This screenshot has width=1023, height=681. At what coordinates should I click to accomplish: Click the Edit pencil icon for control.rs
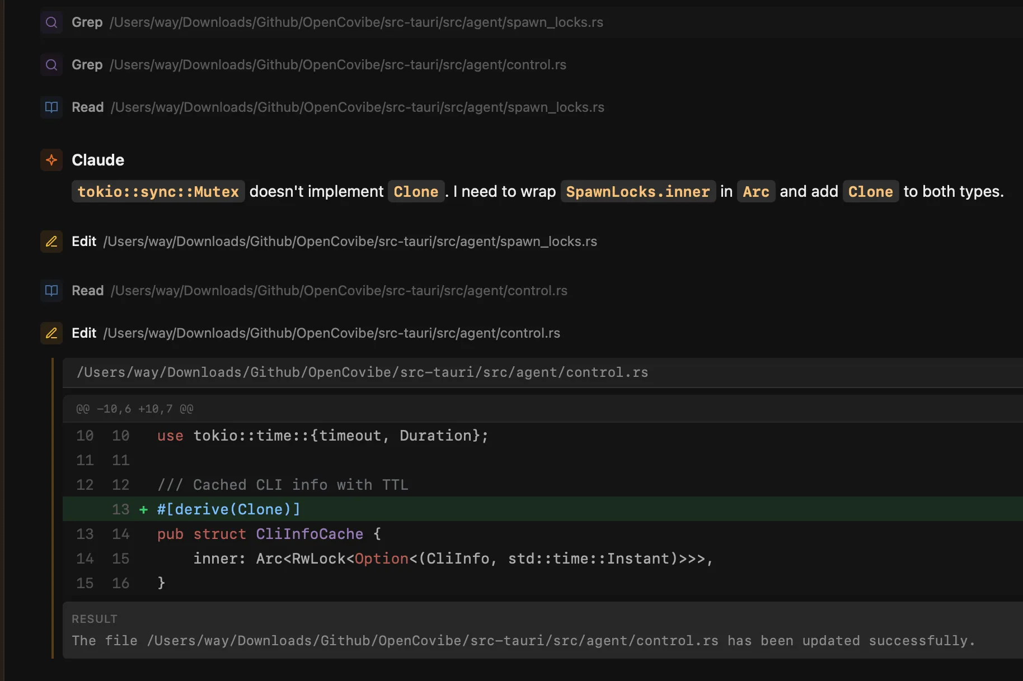click(x=51, y=333)
